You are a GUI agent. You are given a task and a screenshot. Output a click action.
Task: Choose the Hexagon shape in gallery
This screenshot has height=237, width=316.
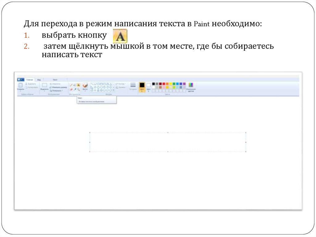pyautogui.click(x=101, y=87)
